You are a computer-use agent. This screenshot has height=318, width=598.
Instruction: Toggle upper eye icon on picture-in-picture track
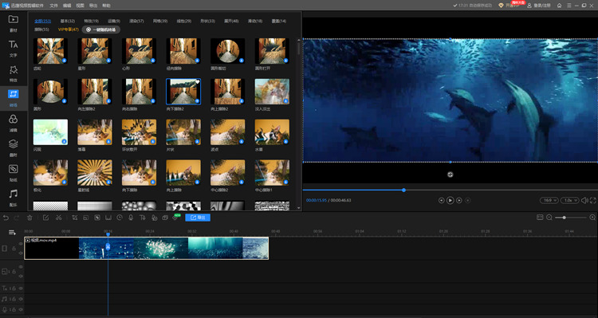point(21,267)
